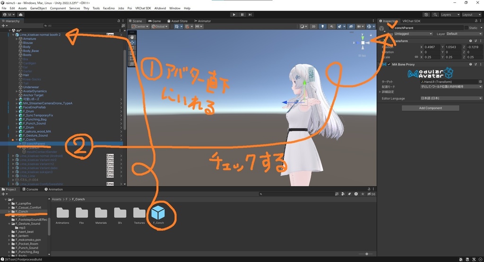Open the FaceEmo menu
This screenshot has width=484, height=262.
point(109,8)
